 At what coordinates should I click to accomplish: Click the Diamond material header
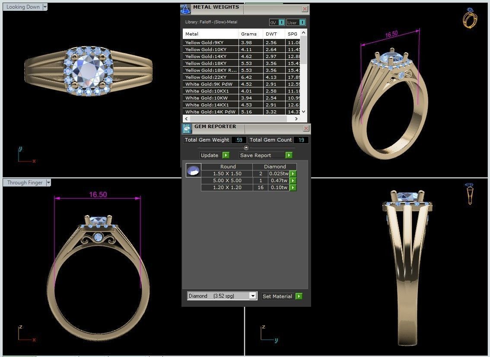(x=275, y=167)
